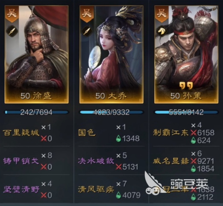Open the 国色 skill entry

coord(87,133)
